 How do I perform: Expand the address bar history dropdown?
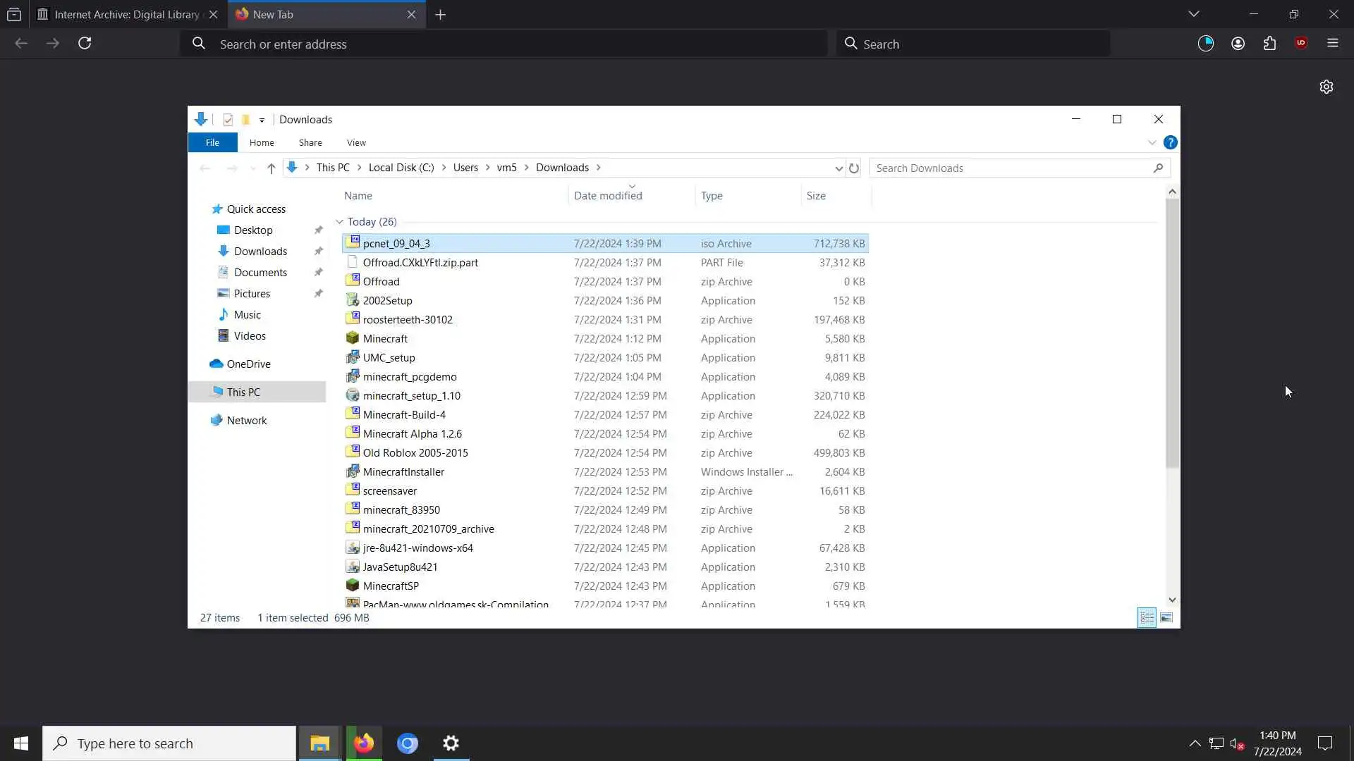coord(838,168)
